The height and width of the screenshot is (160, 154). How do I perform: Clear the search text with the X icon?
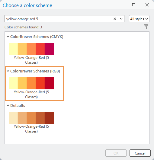[115, 19]
